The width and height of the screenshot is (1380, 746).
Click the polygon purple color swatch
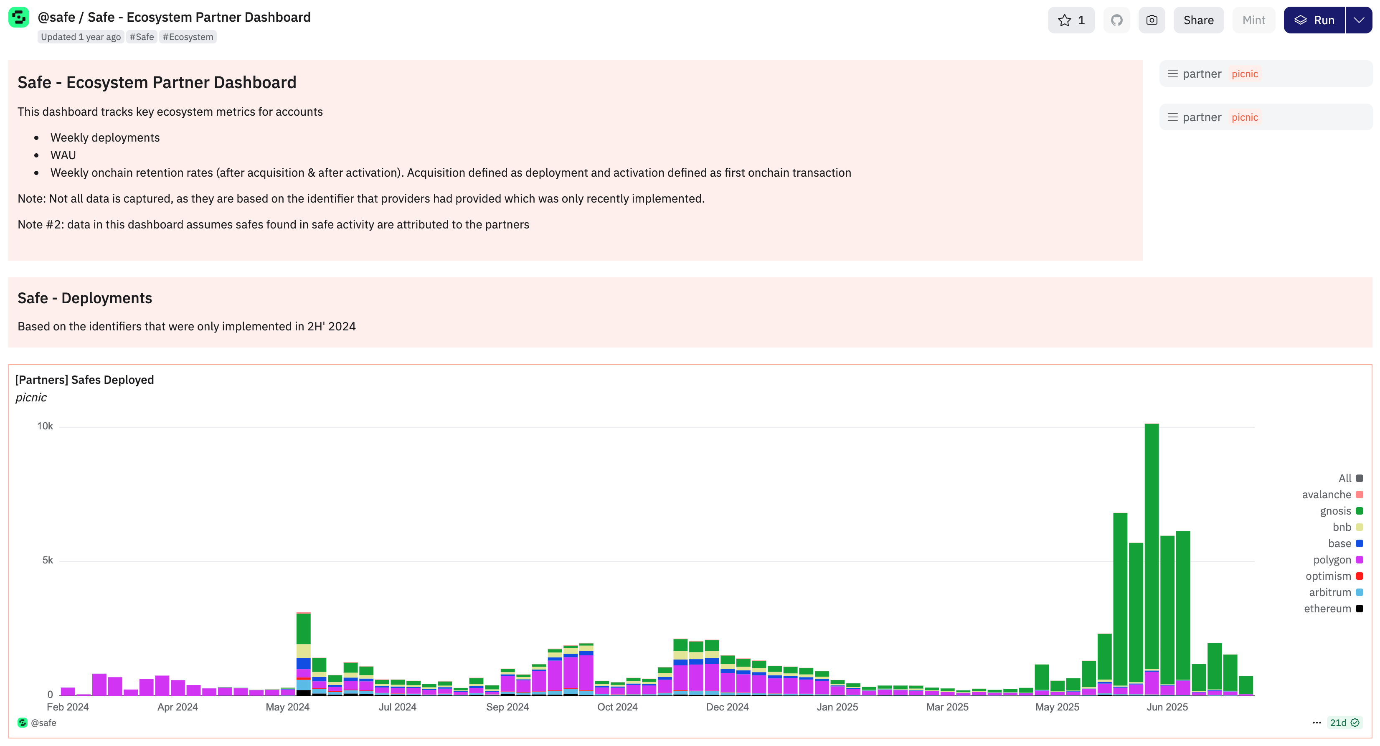point(1360,560)
